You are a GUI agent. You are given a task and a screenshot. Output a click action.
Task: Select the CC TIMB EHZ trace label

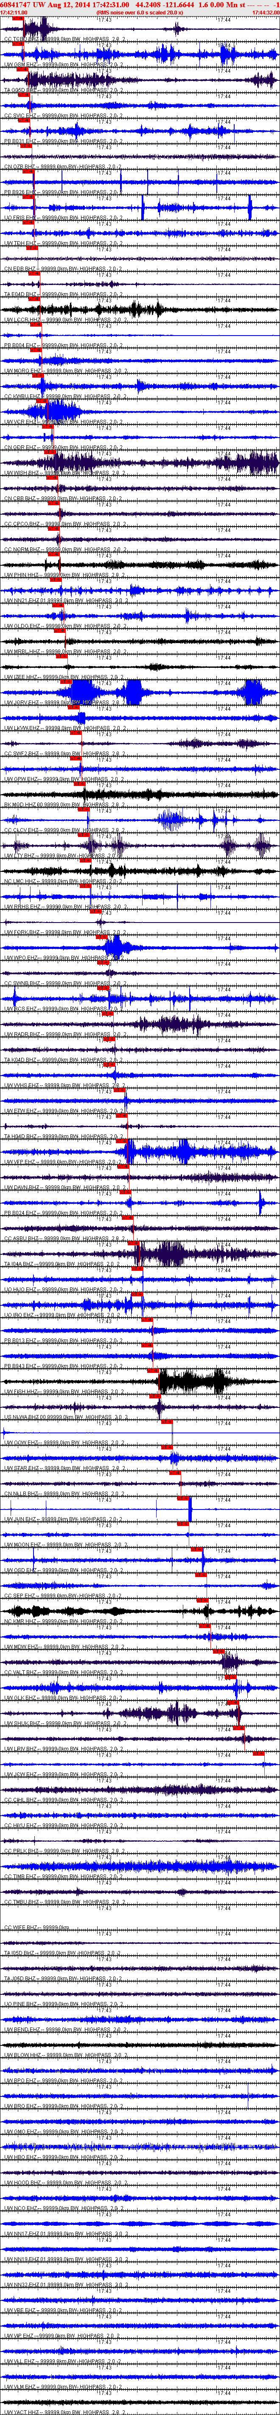tap(63, 1877)
